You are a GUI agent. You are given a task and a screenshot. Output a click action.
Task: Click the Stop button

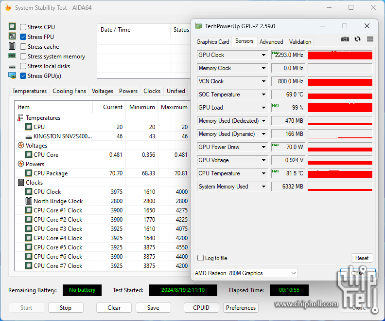[x=66, y=308]
